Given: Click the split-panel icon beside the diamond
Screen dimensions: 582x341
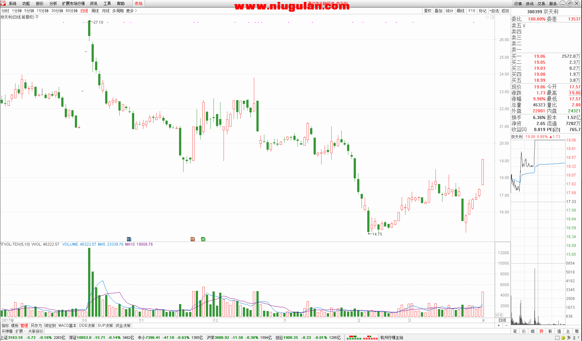Looking at the screenshot, I should coord(492,17).
